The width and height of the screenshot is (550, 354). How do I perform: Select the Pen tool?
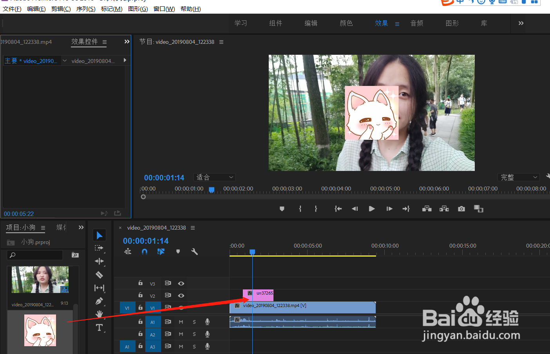(99, 301)
